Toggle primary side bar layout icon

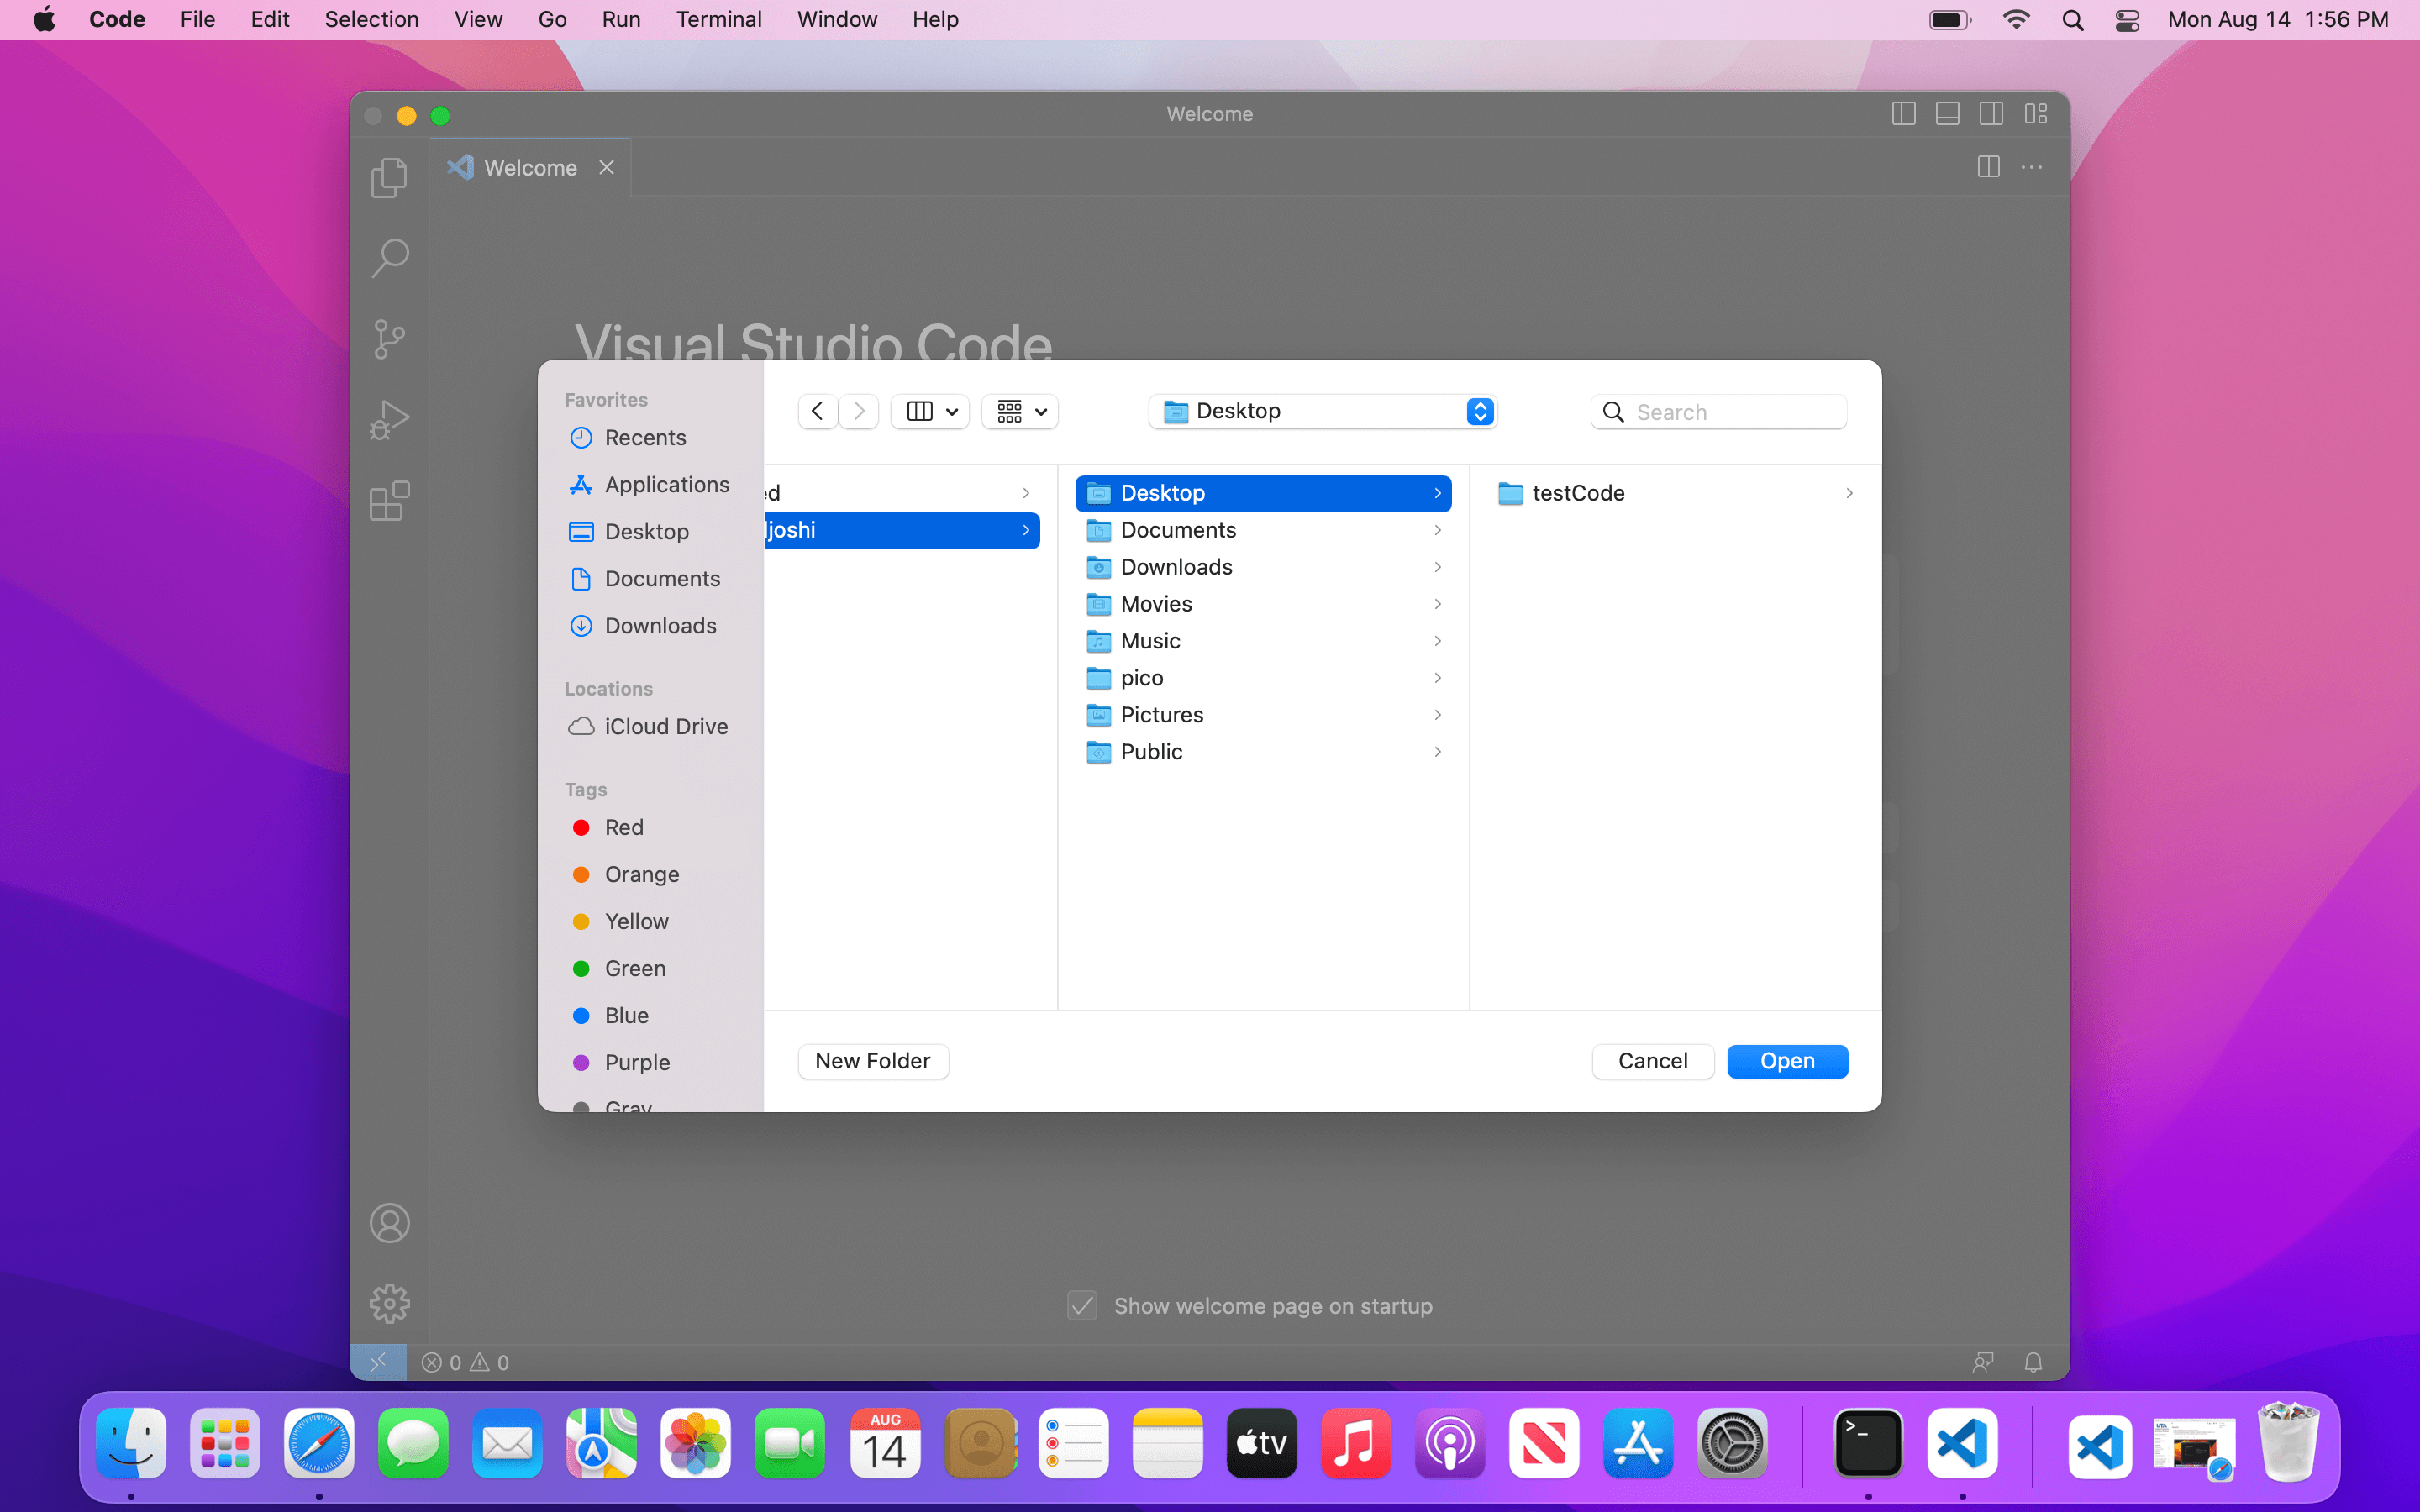pyautogui.click(x=1903, y=114)
